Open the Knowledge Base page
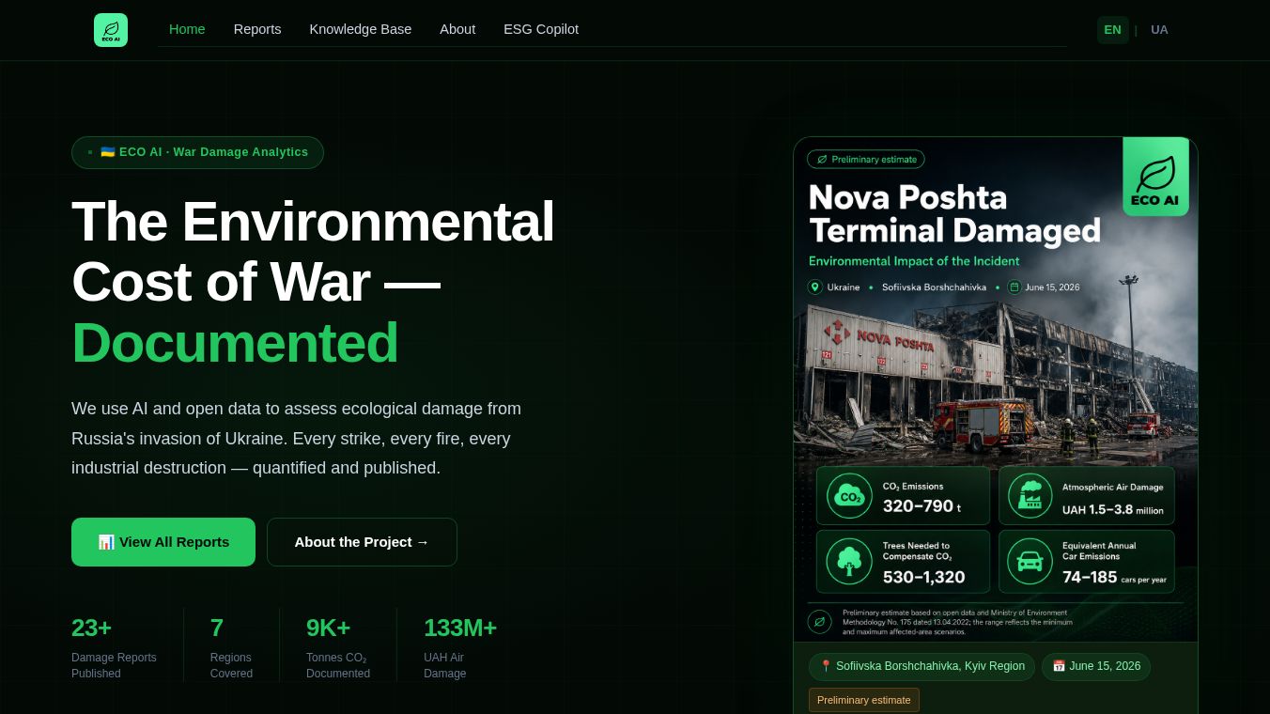This screenshot has height=714, width=1270. [x=361, y=29]
